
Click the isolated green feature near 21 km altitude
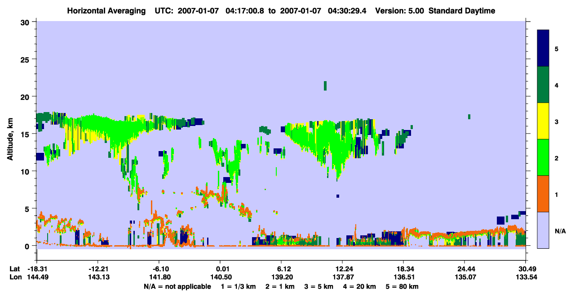(x=325, y=86)
